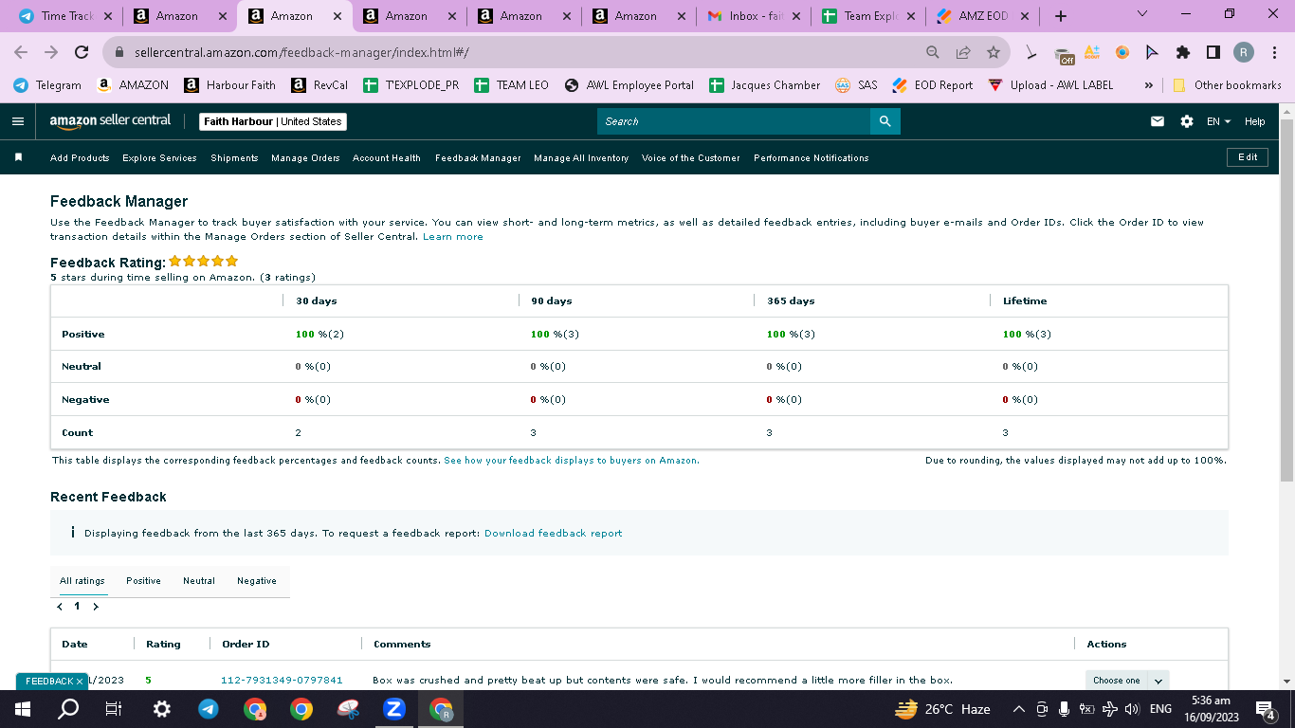Open Manage Orders in navigation bar

coord(305,158)
